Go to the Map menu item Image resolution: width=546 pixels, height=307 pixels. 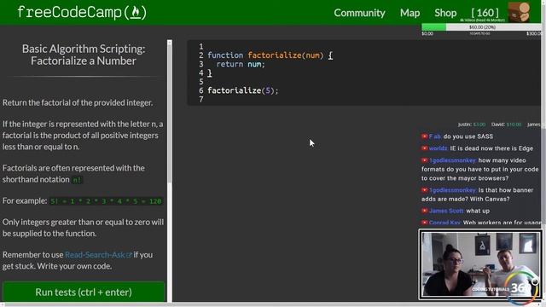click(409, 13)
